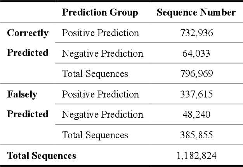Click the 796,969 total value

tap(196, 73)
